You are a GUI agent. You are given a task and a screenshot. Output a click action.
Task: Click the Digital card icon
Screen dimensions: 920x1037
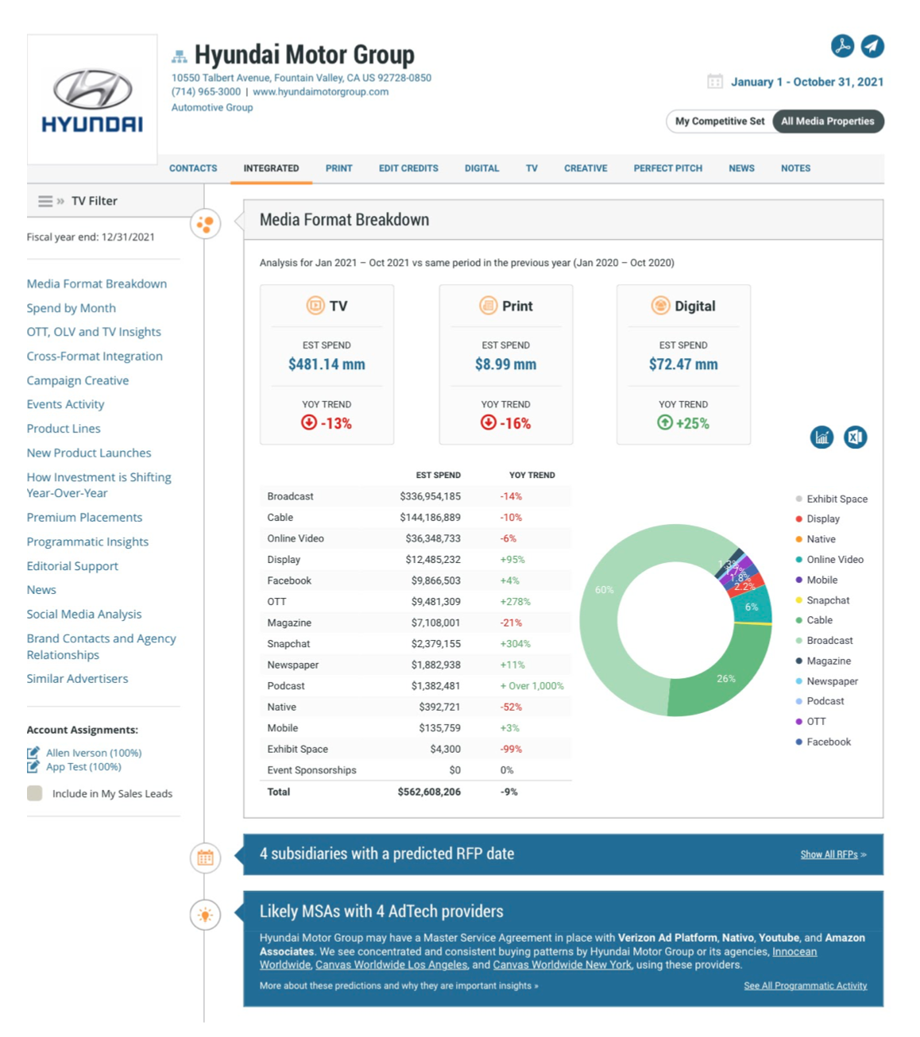(x=660, y=305)
